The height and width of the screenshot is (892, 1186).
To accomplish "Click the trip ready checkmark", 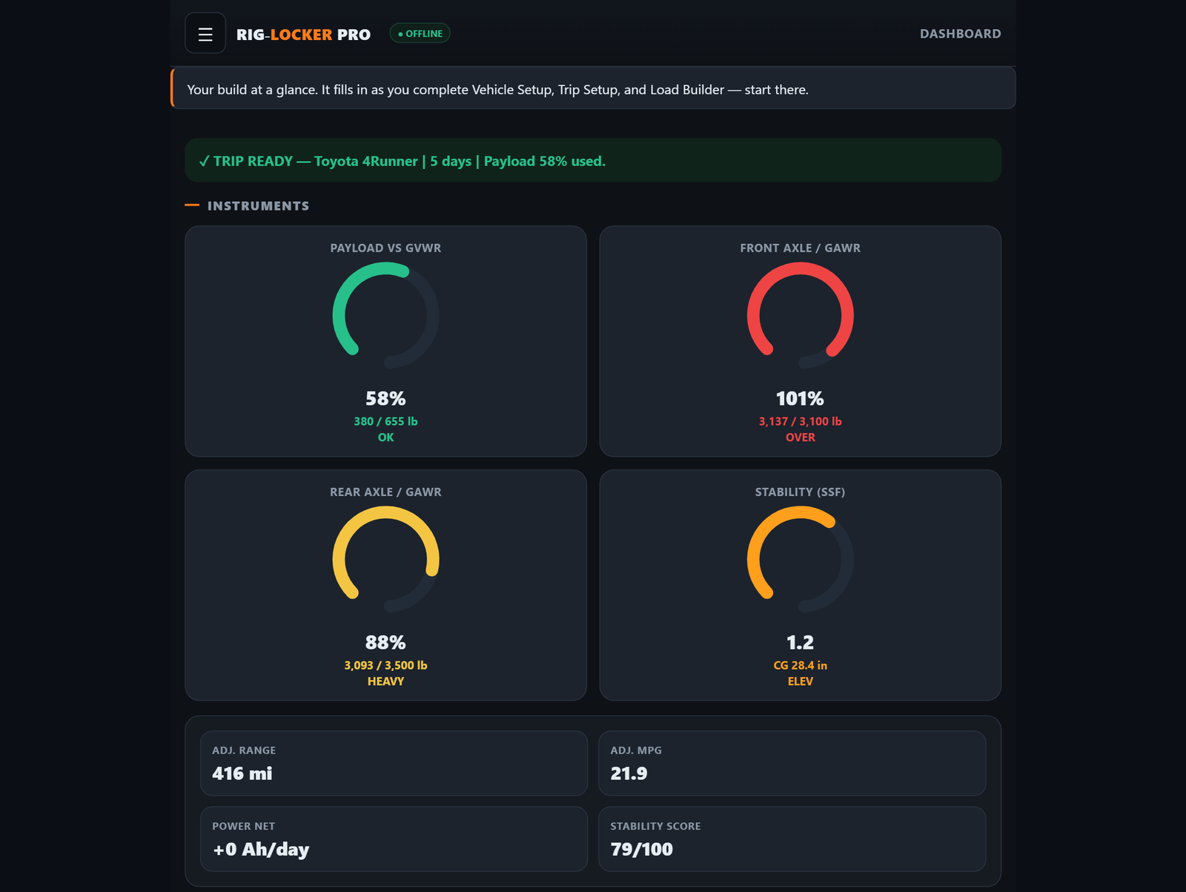I will [x=204, y=161].
